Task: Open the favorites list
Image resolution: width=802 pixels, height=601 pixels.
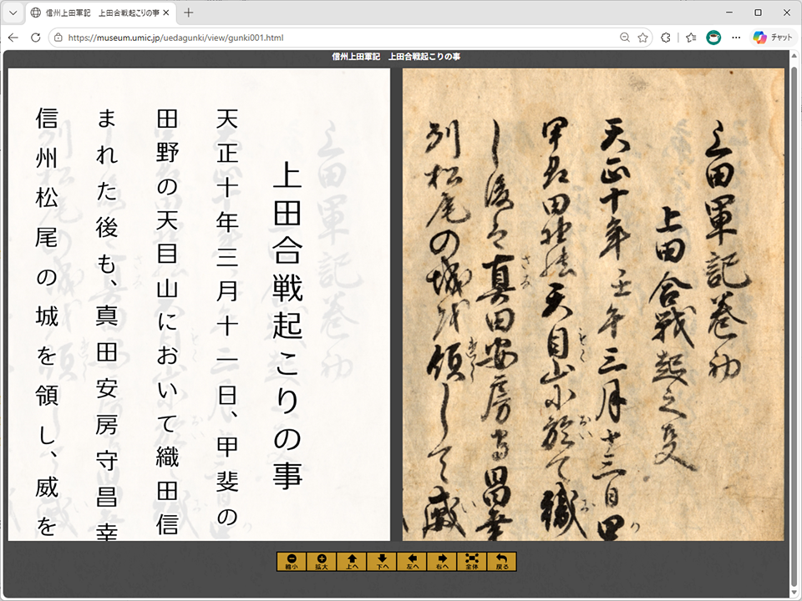Action: point(691,38)
